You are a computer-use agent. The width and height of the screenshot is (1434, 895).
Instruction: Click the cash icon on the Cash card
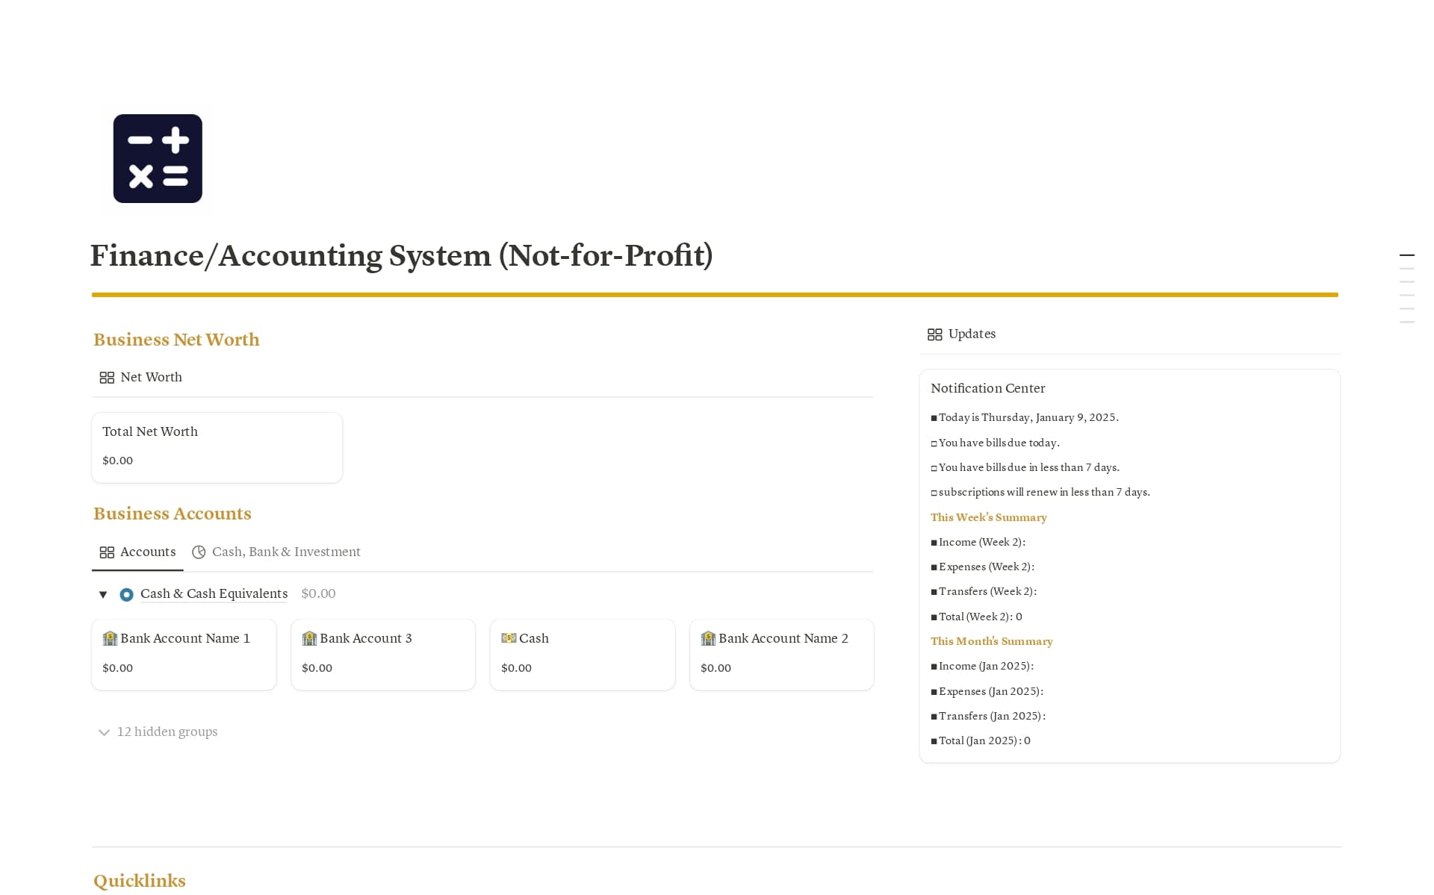tap(509, 638)
